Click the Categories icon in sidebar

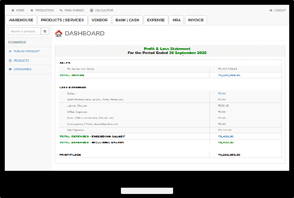[x=10, y=69]
